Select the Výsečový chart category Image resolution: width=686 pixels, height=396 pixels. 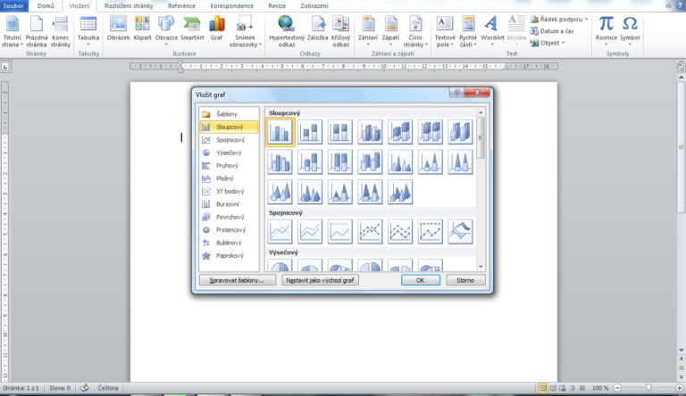(230, 153)
